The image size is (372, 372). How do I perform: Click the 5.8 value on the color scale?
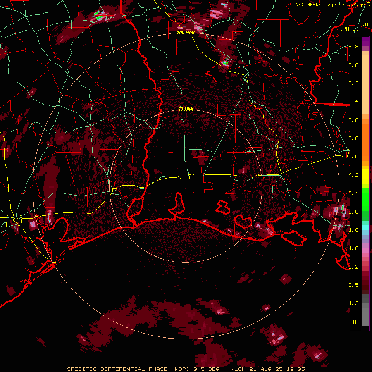click(353, 138)
